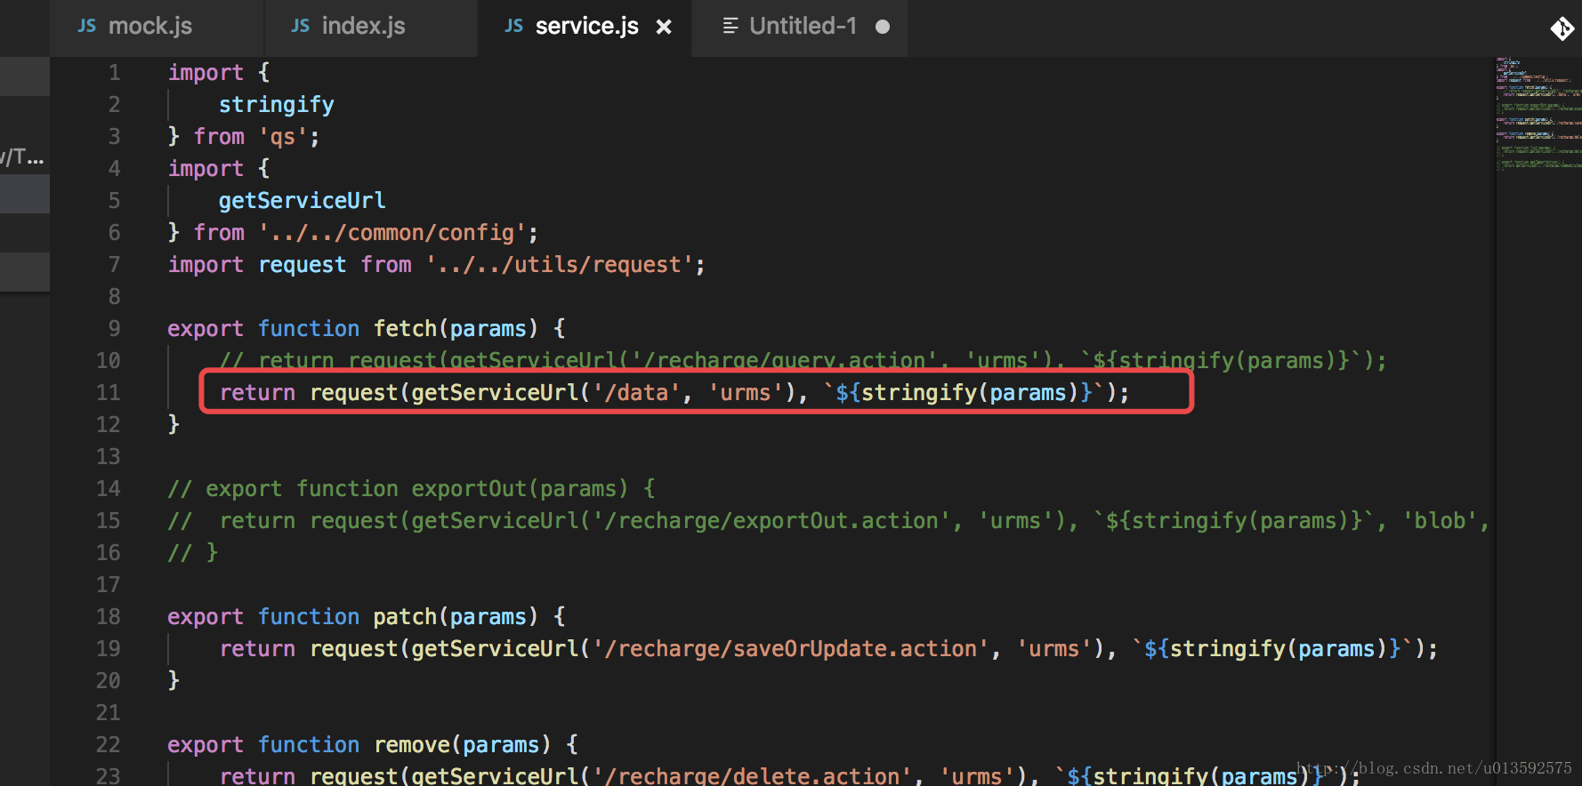Click the JS icon on service.js tab

click(x=514, y=26)
